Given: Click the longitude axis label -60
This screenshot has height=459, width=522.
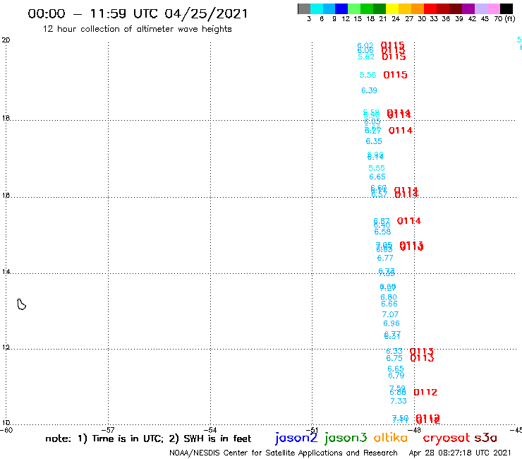Looking at the screenshot, I should pos(6,430).
